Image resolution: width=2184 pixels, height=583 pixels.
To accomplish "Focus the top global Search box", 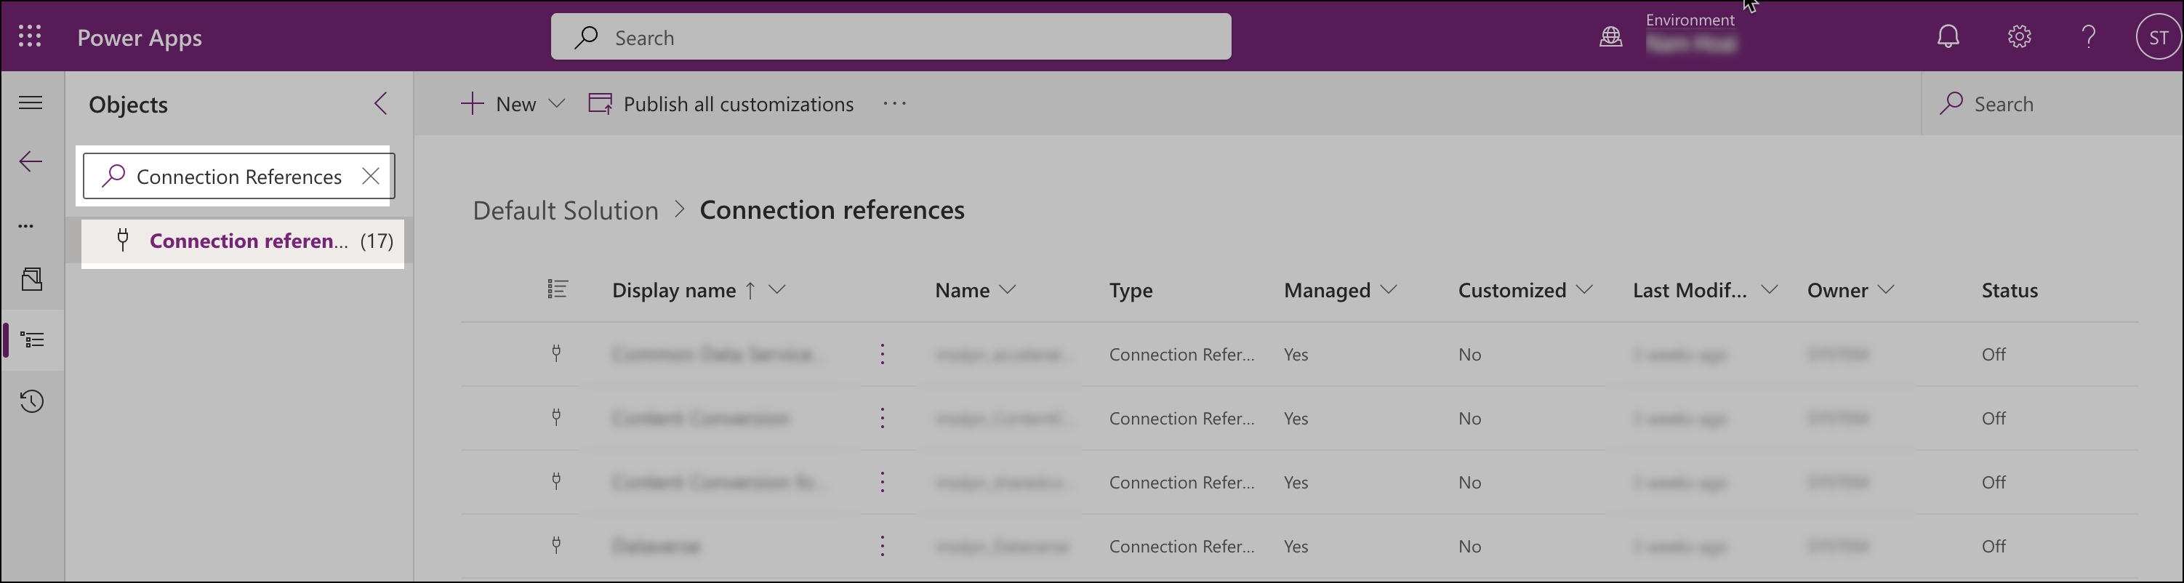I will (891, 37).
